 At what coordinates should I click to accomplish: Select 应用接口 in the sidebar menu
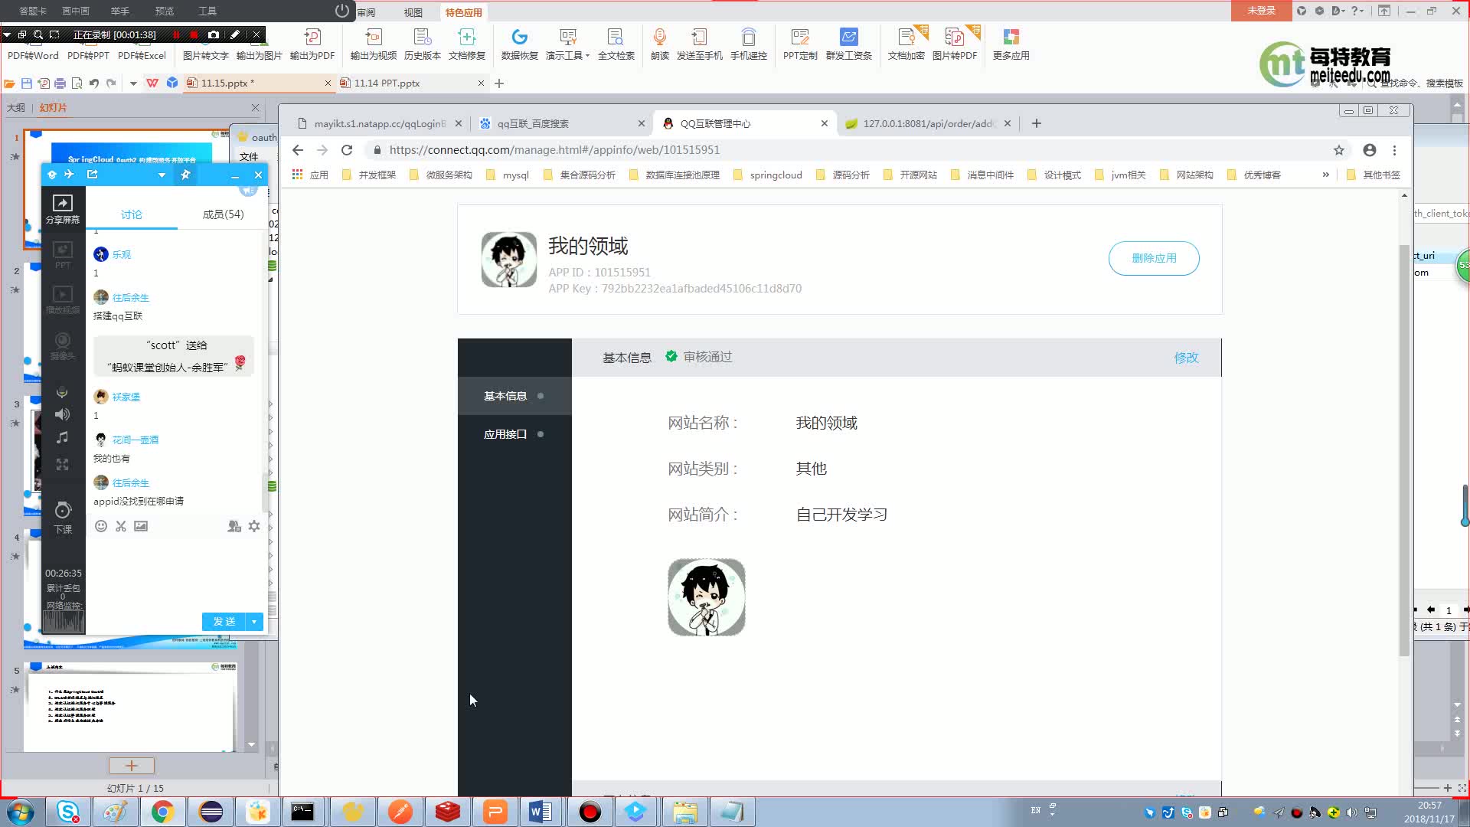[514, 434]
